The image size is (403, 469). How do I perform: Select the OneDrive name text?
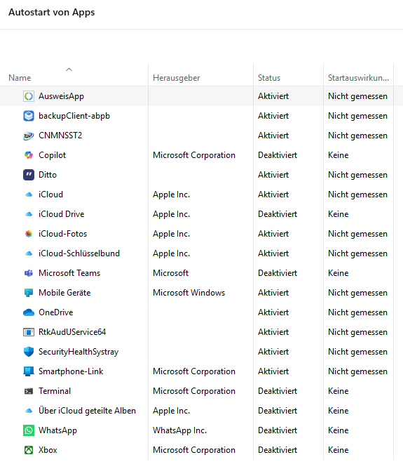coord(56,312)
